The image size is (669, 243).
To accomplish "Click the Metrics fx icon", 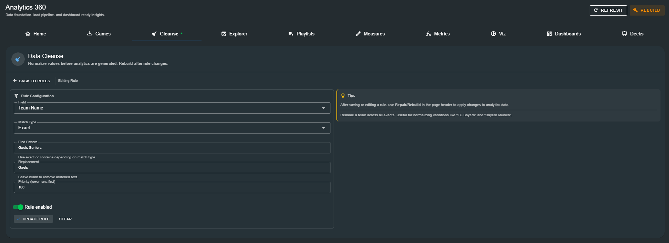I will coord(429,34).
